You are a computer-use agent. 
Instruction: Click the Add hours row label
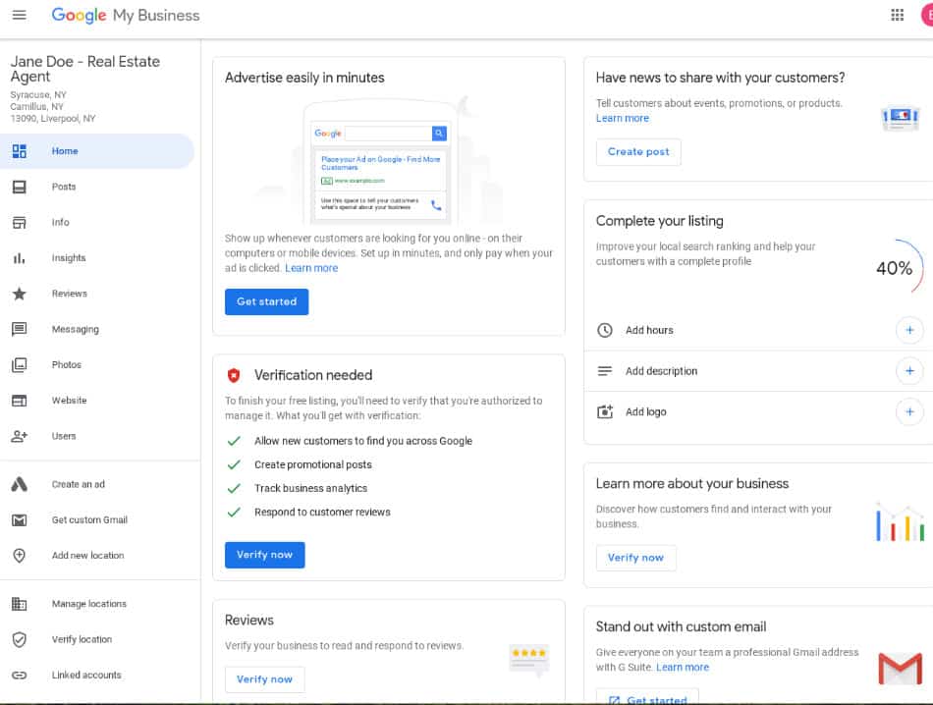[x=649, y=330]
